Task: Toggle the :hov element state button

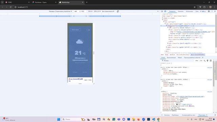Action: pyautogui.click(x=197, y=61)
